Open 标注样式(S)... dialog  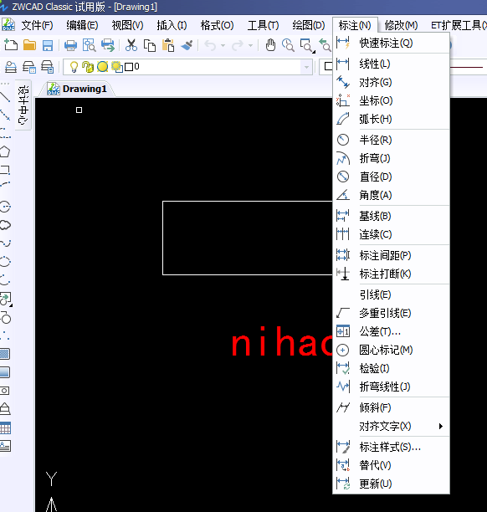pyautogui.click(x=391, y=447)
